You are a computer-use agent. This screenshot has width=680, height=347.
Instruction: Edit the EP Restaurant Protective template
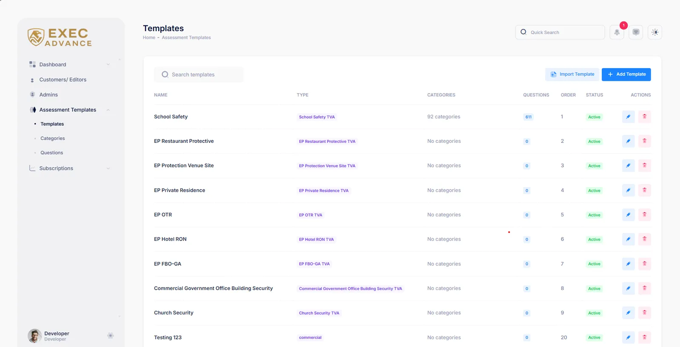[x=628, y=141]
